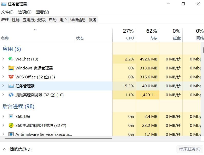Viewport: 204px width, 155px height.
Task: Click the Windows 资源管理器 folder icon
Action: pos(11,68)
